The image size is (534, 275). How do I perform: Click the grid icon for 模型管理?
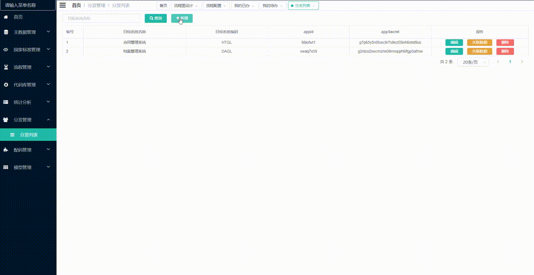point(6,168)
